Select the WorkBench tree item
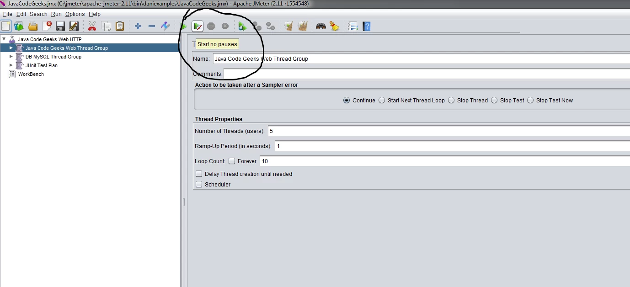The image size is (630, 287). [31, 74]
